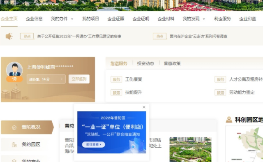Expand the 我的办件 dropdown arrow
263x162 pixels.
click(72, 19)
